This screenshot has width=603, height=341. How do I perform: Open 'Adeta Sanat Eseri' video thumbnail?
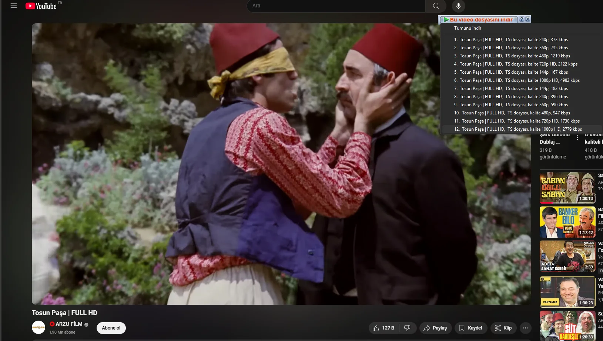567,256
